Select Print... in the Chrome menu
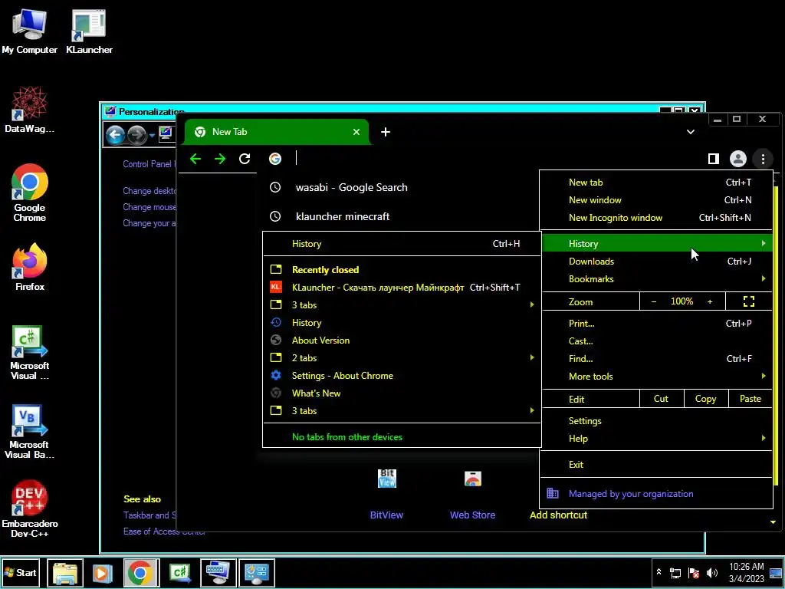 click(657, 324)
